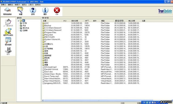The width and height of the screenshot is (173, 104).
Task: Select the 已搜尋 searched tree item
Action: pos(25,30)
